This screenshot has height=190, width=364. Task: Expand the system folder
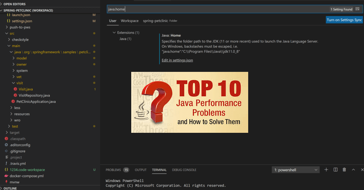pos(22,71)
